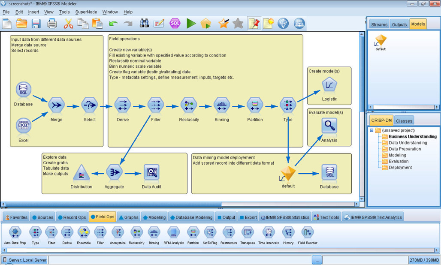Click the Partition node on the canvas

coord(255,105)
